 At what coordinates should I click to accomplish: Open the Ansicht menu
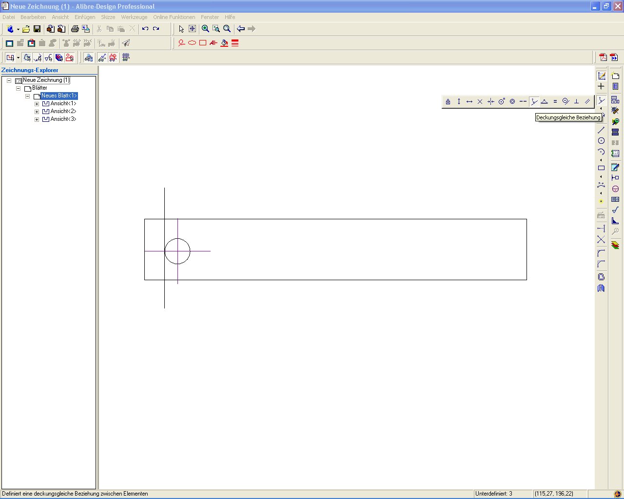coord(60,17)
